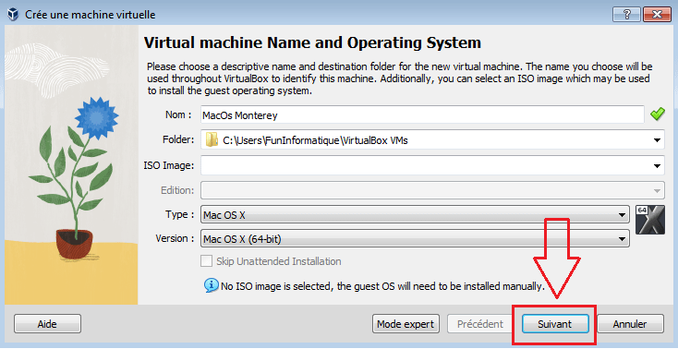
Task: Click the Précédent button
Action: 480,324
